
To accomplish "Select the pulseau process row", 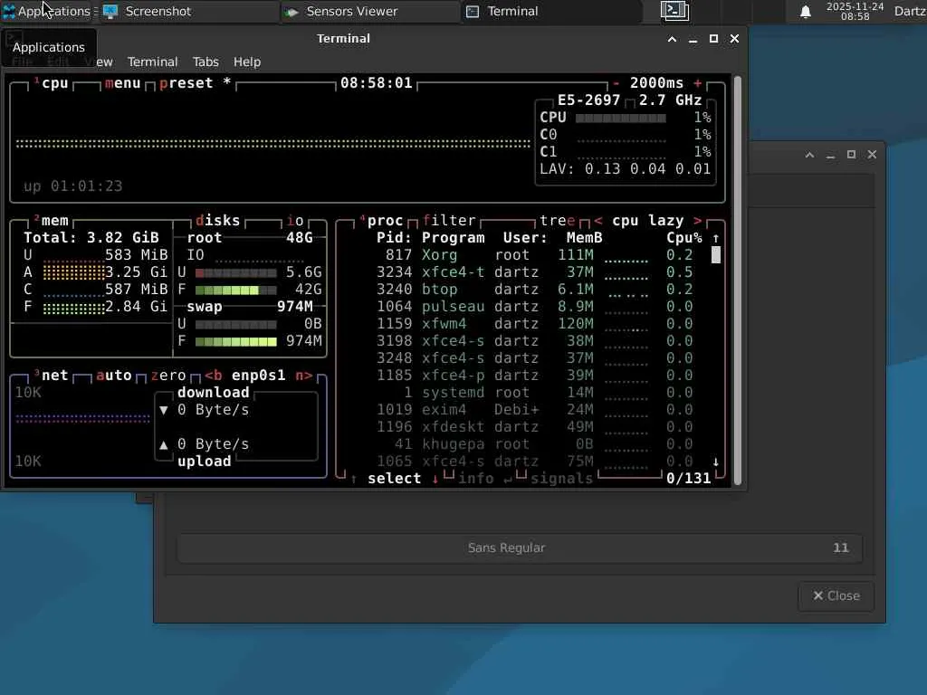I will point(530,306).
